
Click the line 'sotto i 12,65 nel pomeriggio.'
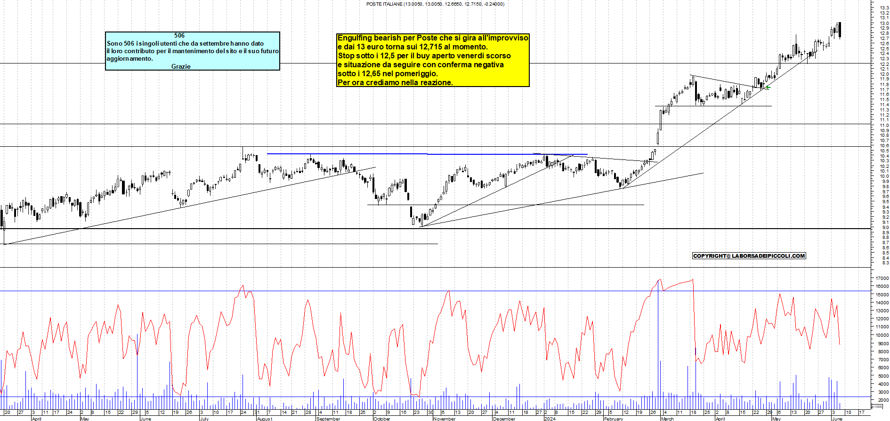[388, 73]
